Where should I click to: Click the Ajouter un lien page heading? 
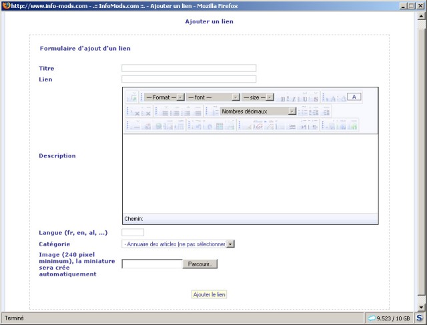[x=209, y=21]
